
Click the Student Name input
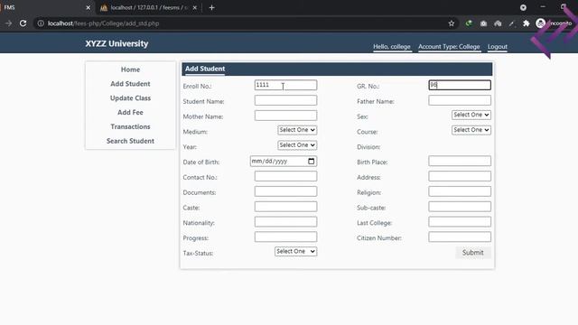[285, 100]
